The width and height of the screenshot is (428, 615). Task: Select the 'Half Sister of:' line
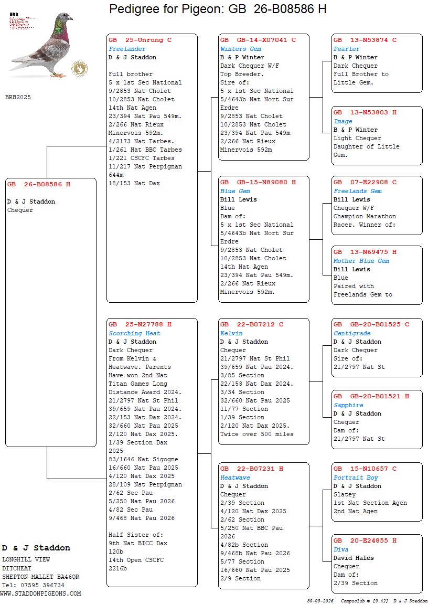click(x=136, y=535)
